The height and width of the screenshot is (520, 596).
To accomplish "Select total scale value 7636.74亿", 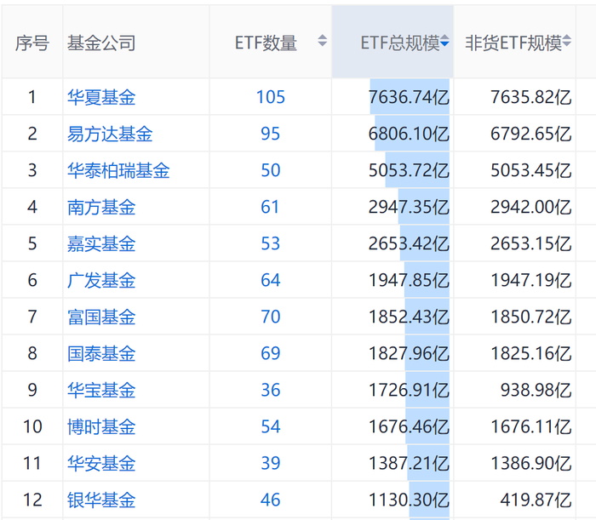I will coord(409,97).
